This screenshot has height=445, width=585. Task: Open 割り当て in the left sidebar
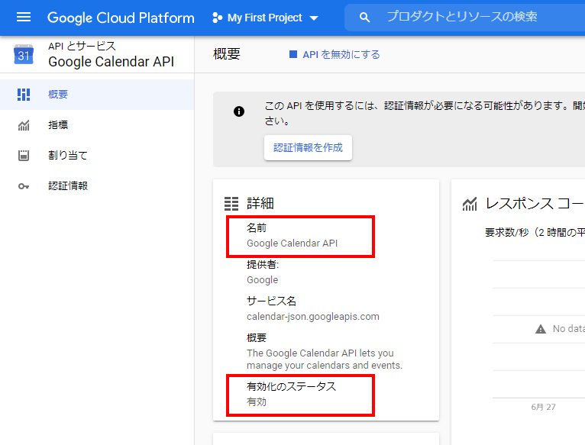click(68, 156)
